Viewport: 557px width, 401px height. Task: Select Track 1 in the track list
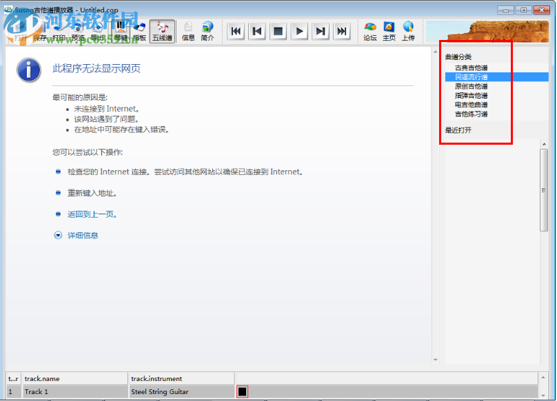click(37, 391)
